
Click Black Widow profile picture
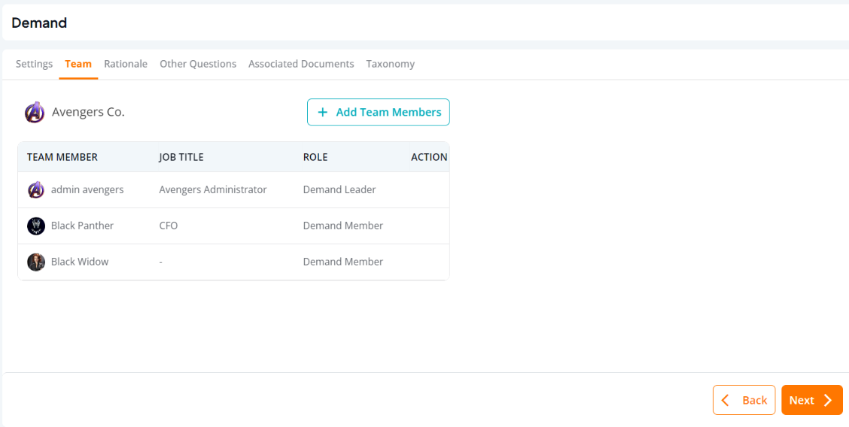(x=35, y=262)
